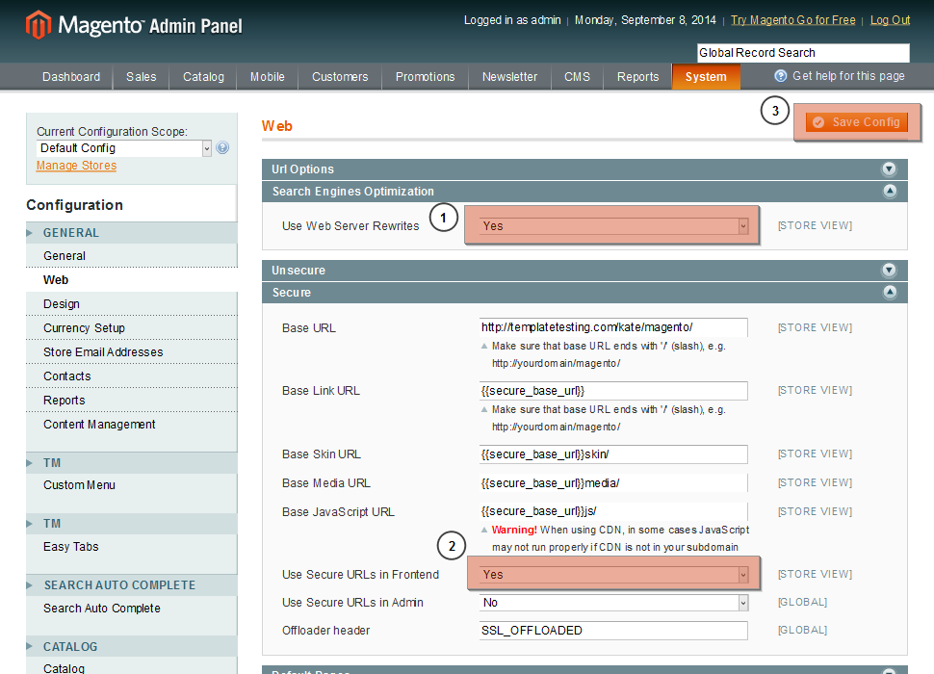Select General in the configuration sidebar
Screen dimensions: 934x674
point(132,256)
